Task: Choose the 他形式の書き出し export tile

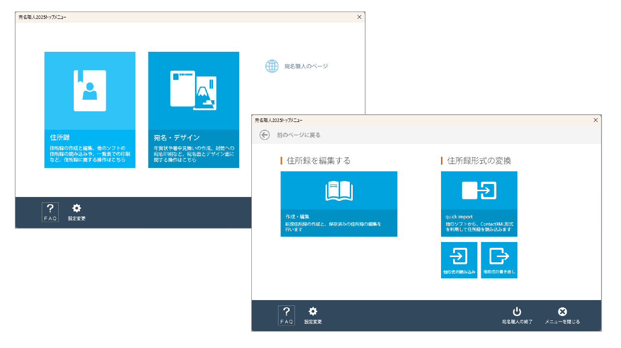Action: (499, 260)
